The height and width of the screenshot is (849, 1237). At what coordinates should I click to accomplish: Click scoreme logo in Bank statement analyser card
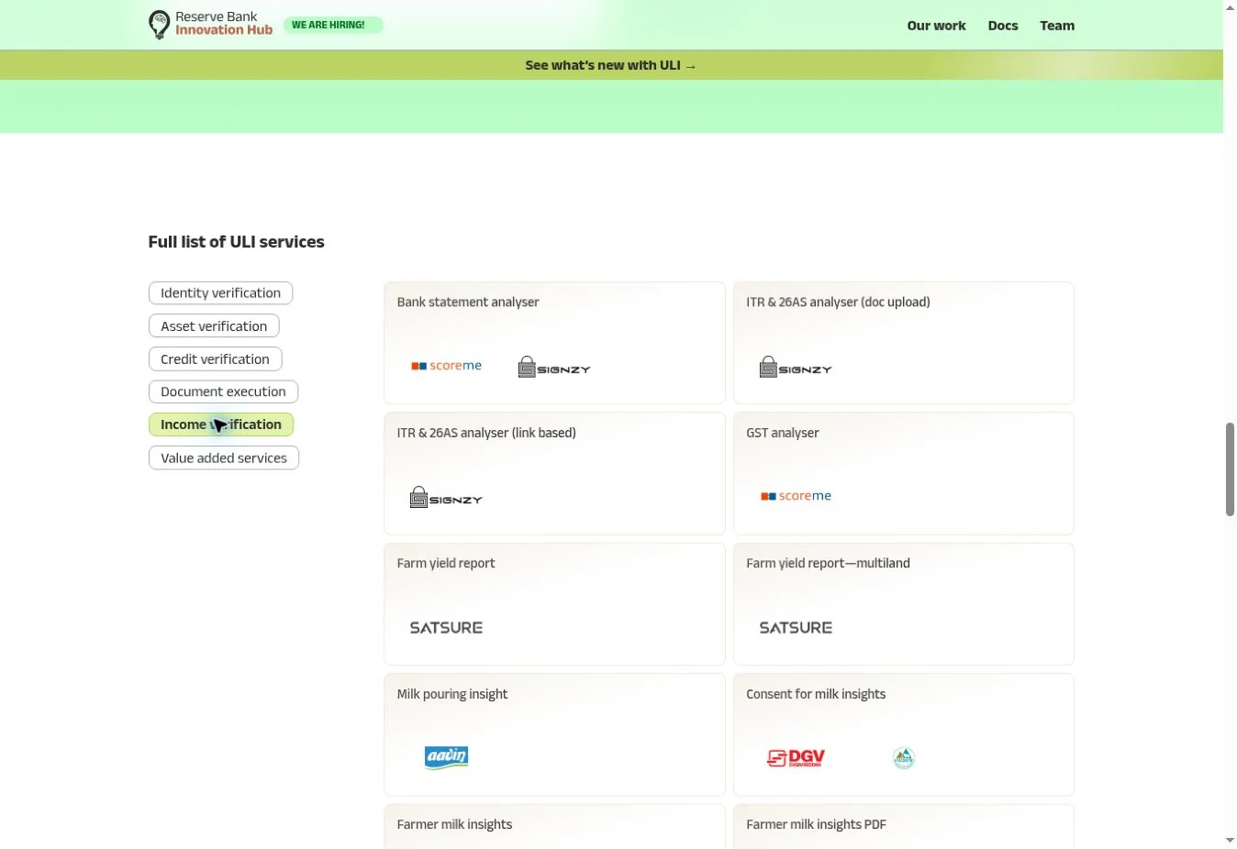coord(446,366)
